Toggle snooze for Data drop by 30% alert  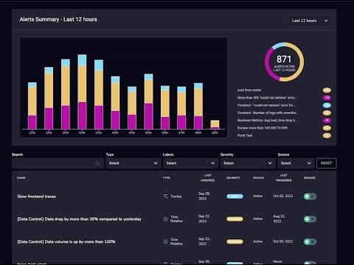click(310, 219)
